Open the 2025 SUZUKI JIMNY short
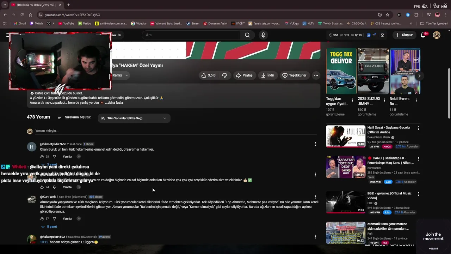 373,71
